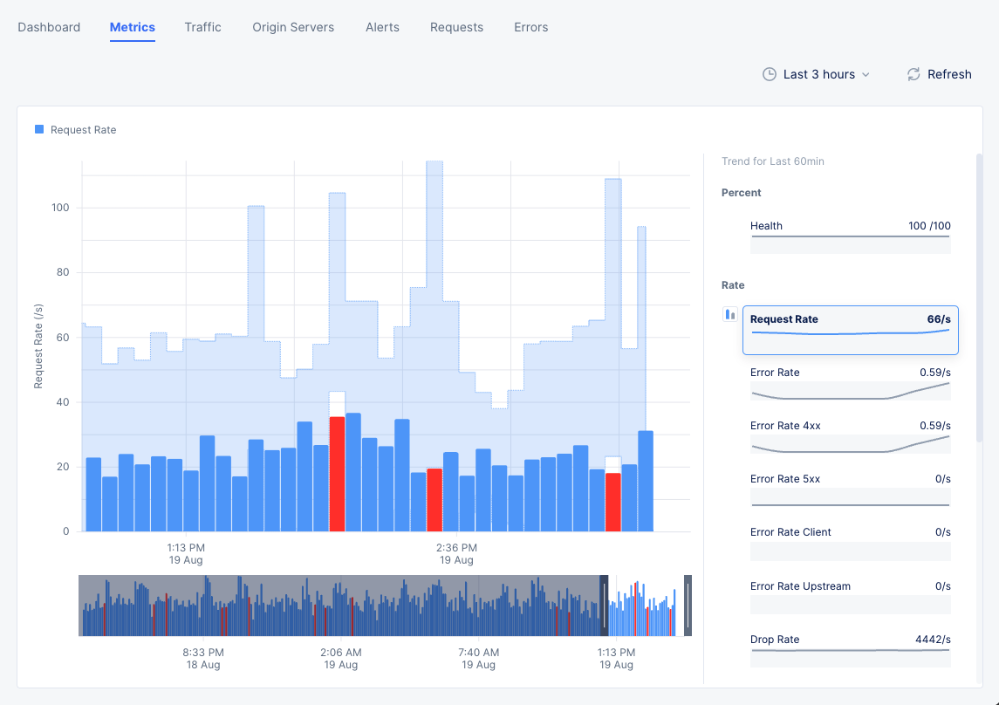This screenshot has height=705, width=999.
Task: Select the bar chart icon beside Request Rate card
Action: (x=729, y=315)
